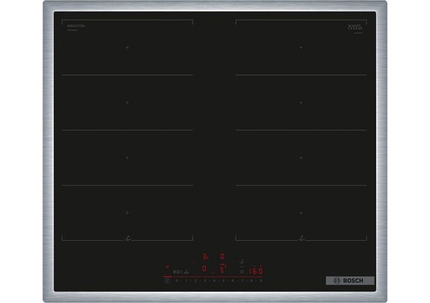This screenshot has width=430, height=303.
Task: Select the lower-right zone display 'E'
Action: [222, 269]
